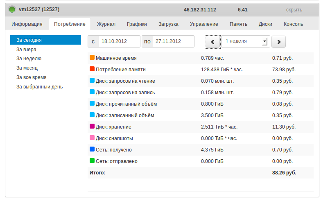Select "За выбранный день" option
This screenshot has height=199, width=321.
(x=39, y=86)
